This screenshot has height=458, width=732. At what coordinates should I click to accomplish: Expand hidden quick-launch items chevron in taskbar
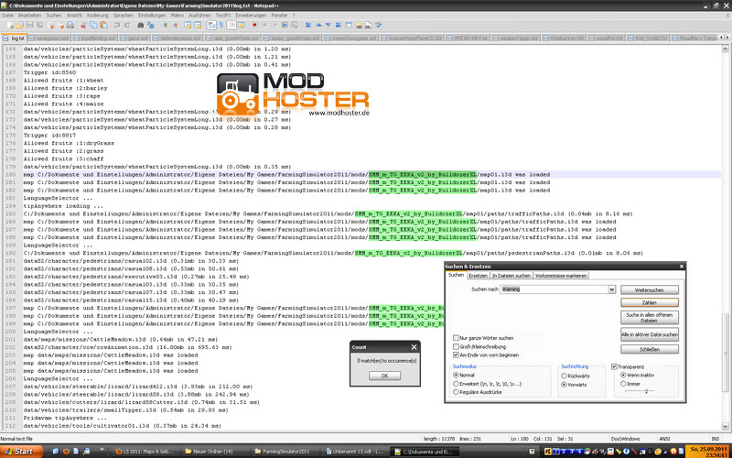(x=102, y=451)
